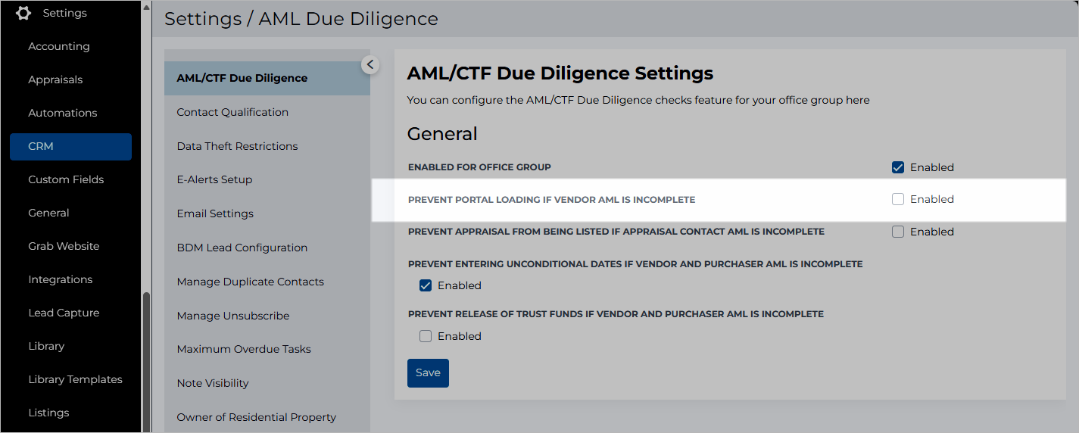Click Prevent Entering Unconditional Dates label text
Image resolution: width=1079 pixels, height=433 pixels.
tap(635, 265)
